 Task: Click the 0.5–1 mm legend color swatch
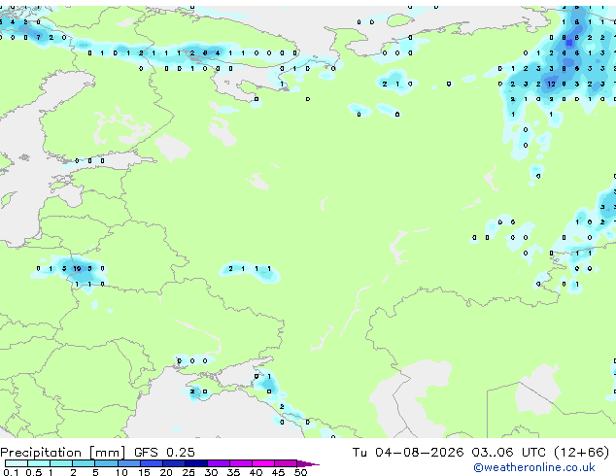(39, 463)
